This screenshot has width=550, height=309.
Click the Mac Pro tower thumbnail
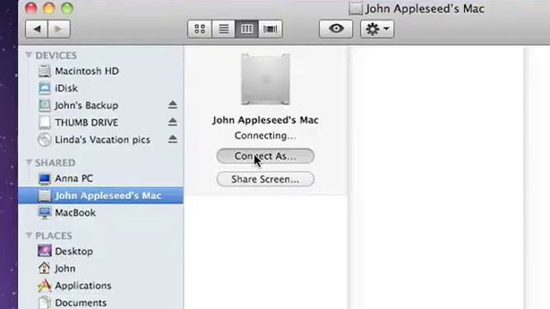(266, 79)
